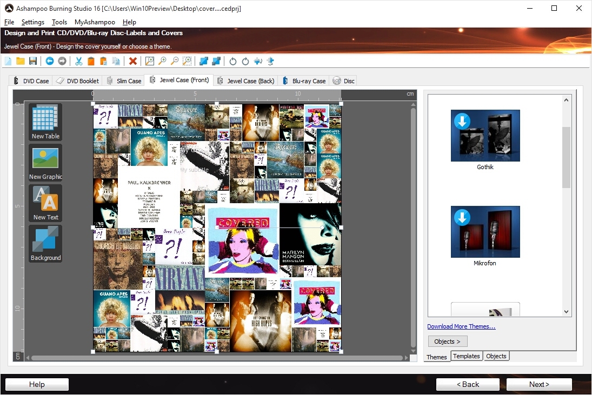Image resolution: width=592 pixels, height=395 pixels.
Task: Switch to the Slim Case tab
Action: coord(124,81)
